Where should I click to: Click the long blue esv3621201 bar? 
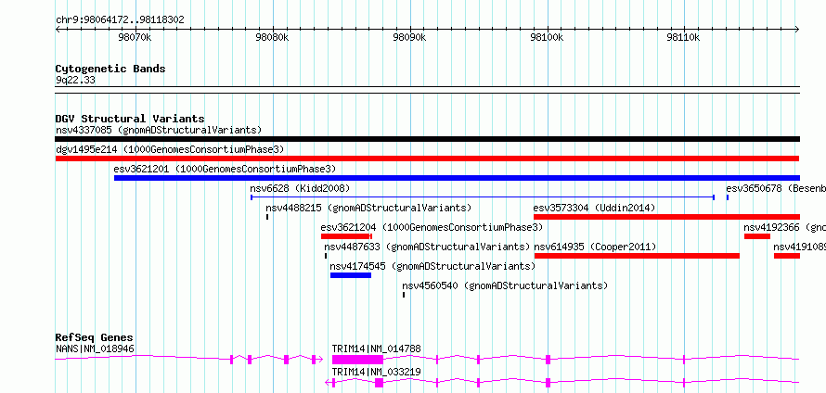click(457, 178)
